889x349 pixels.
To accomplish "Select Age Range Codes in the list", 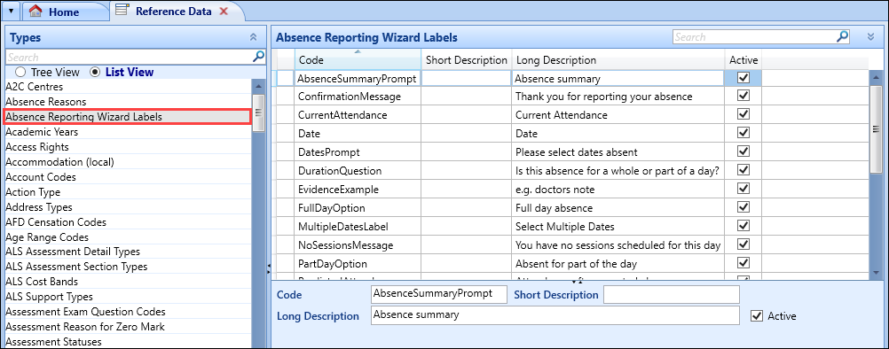I will click(x=128, y=237).
